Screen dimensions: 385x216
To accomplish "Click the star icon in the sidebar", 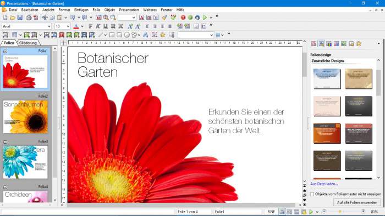I will coord(359,43).
